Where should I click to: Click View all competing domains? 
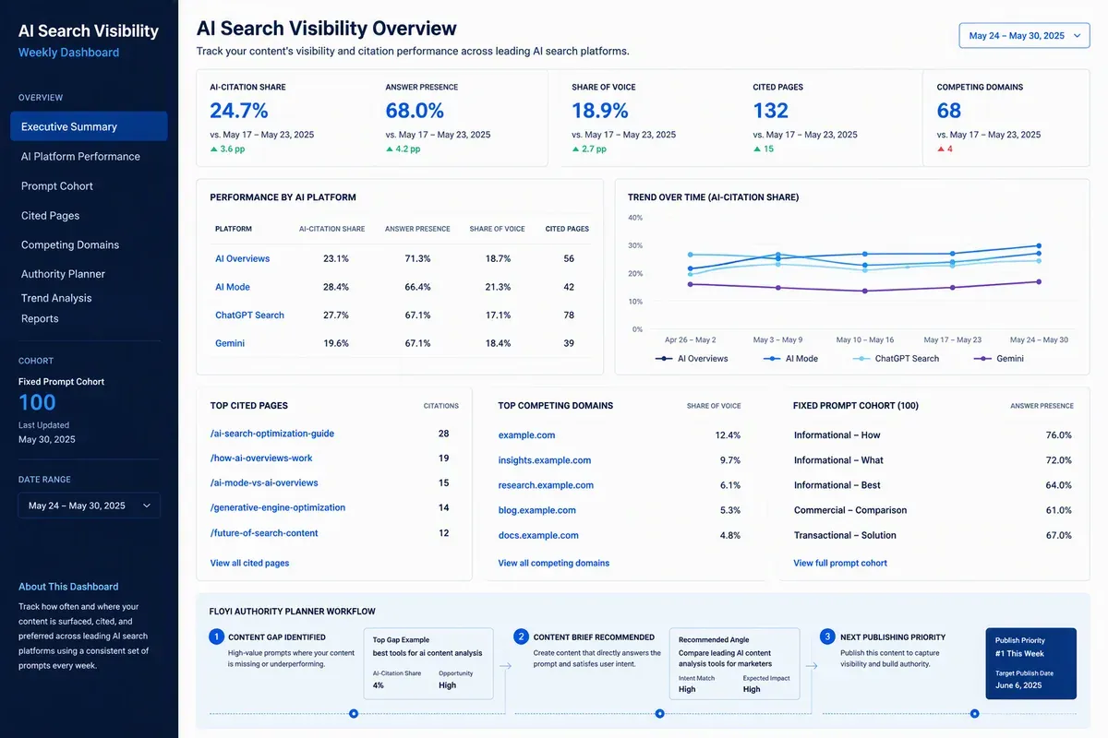click(x=554, y=563)
